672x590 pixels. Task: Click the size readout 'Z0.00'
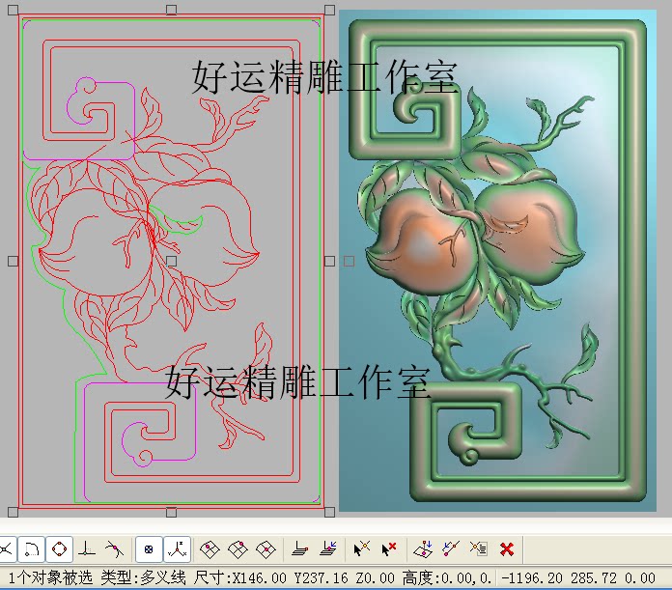[376, 578]
